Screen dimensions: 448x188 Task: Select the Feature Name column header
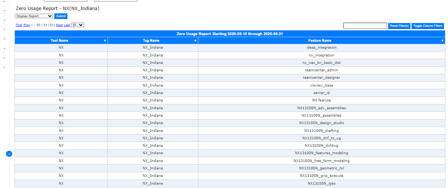pyautogui.click(x=321, y=40)
